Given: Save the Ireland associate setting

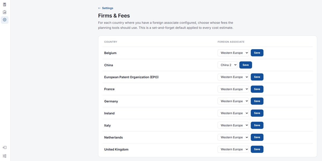Looking at the screenshot, I should click(x=257, y=113).
